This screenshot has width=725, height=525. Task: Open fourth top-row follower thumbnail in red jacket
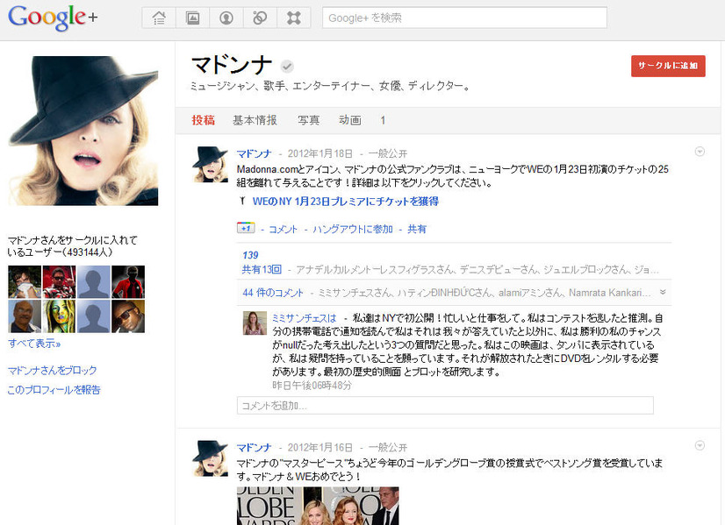tap(128, 281)
